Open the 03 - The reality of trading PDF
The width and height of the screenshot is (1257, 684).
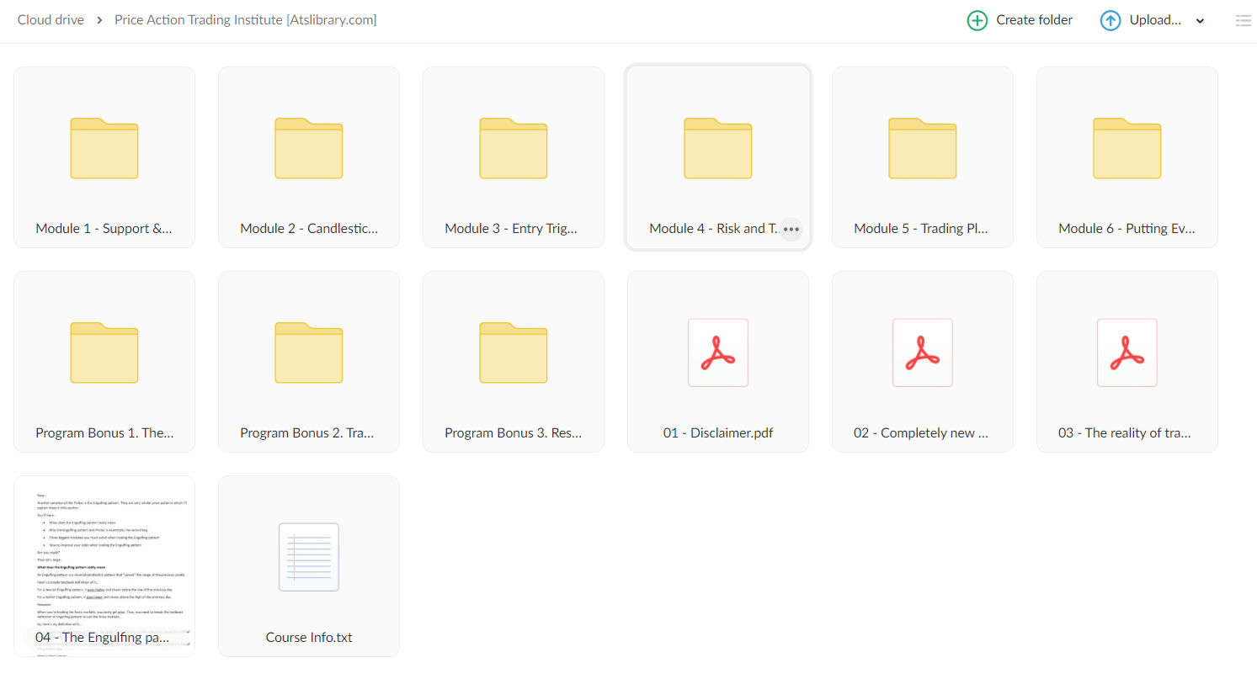click(x=1127, y=353)
